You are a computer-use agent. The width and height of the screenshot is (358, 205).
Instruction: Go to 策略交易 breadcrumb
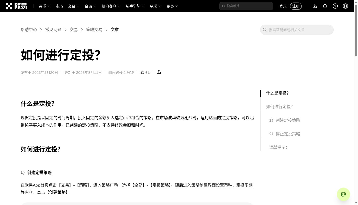click(x=94, y=30)
